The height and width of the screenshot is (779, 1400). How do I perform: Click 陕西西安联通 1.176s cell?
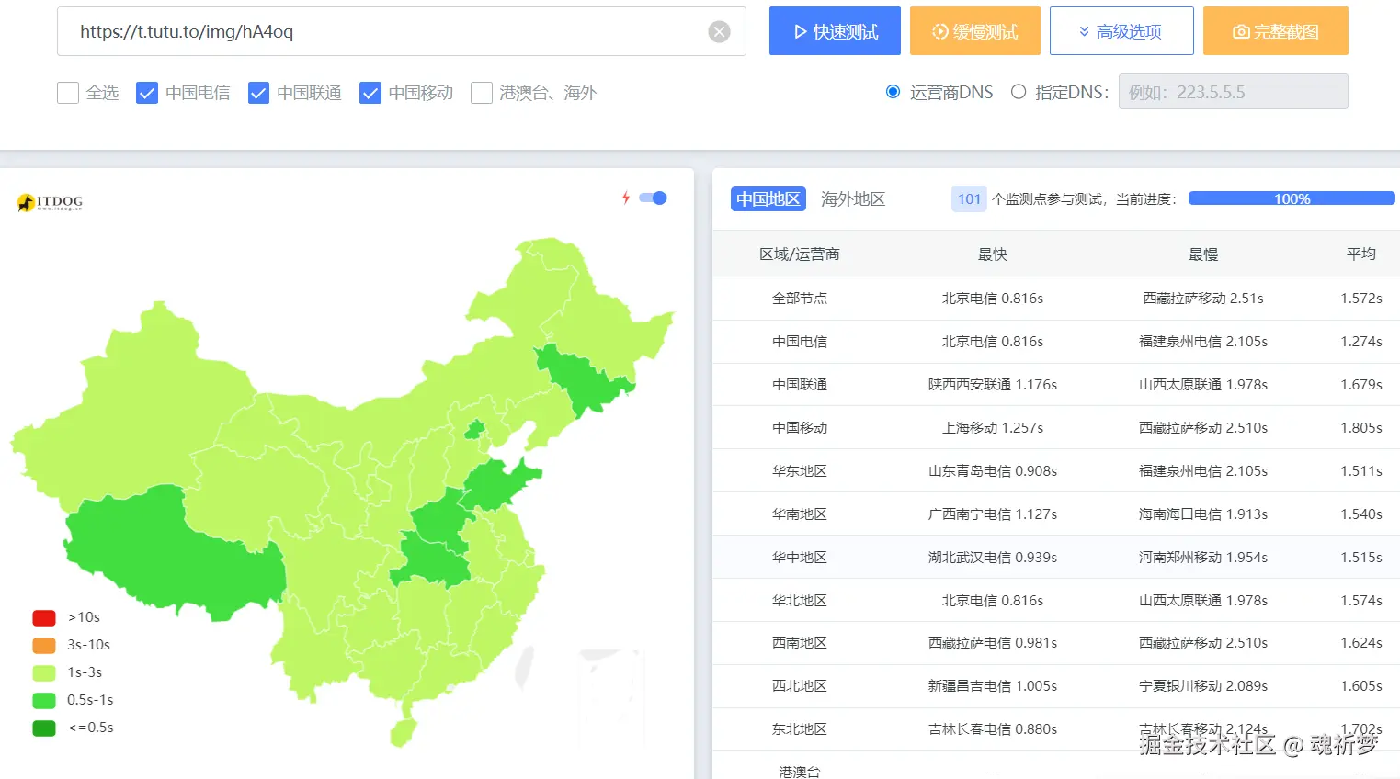(x=993, y=385)
